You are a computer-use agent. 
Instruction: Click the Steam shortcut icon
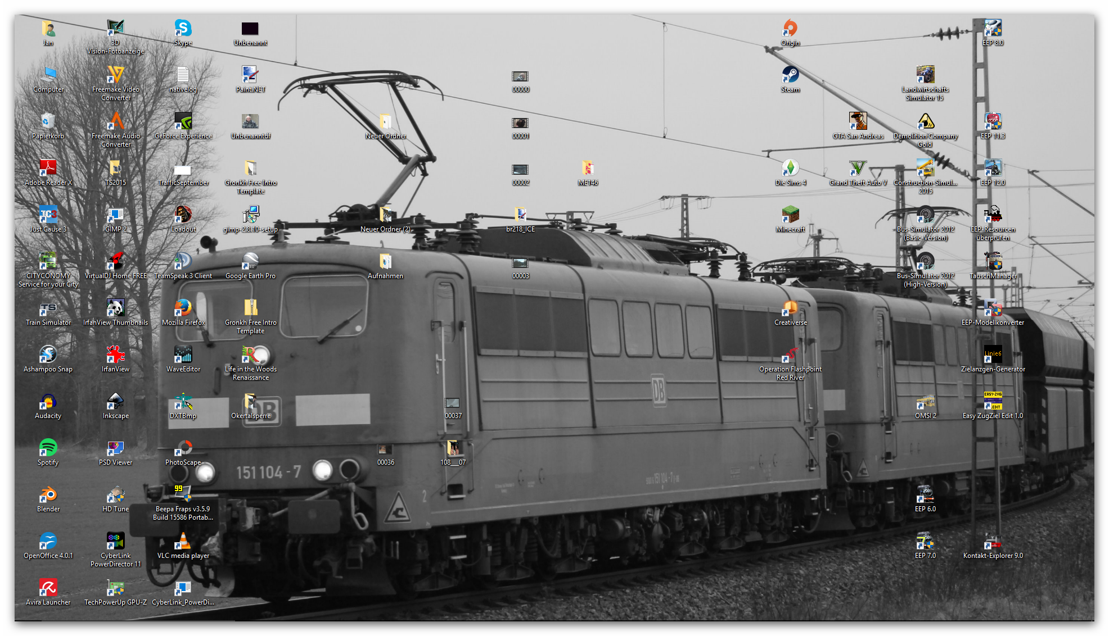(x=790, y=75)
